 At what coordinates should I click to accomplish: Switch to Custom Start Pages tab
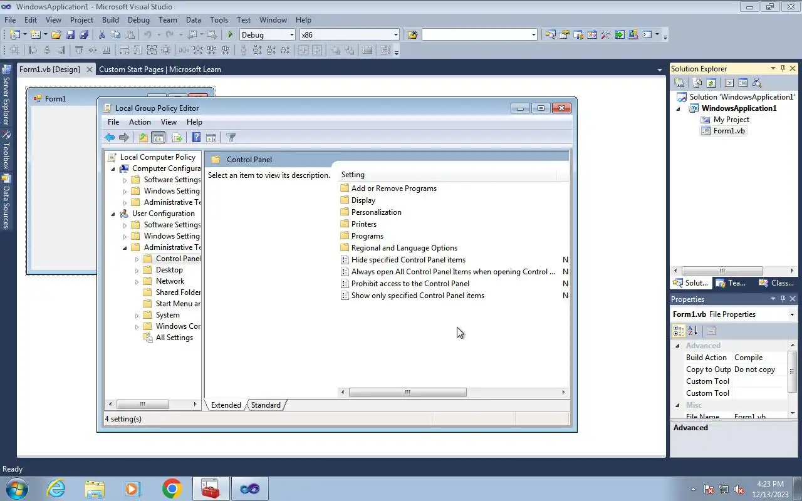(x=160, y=70)
